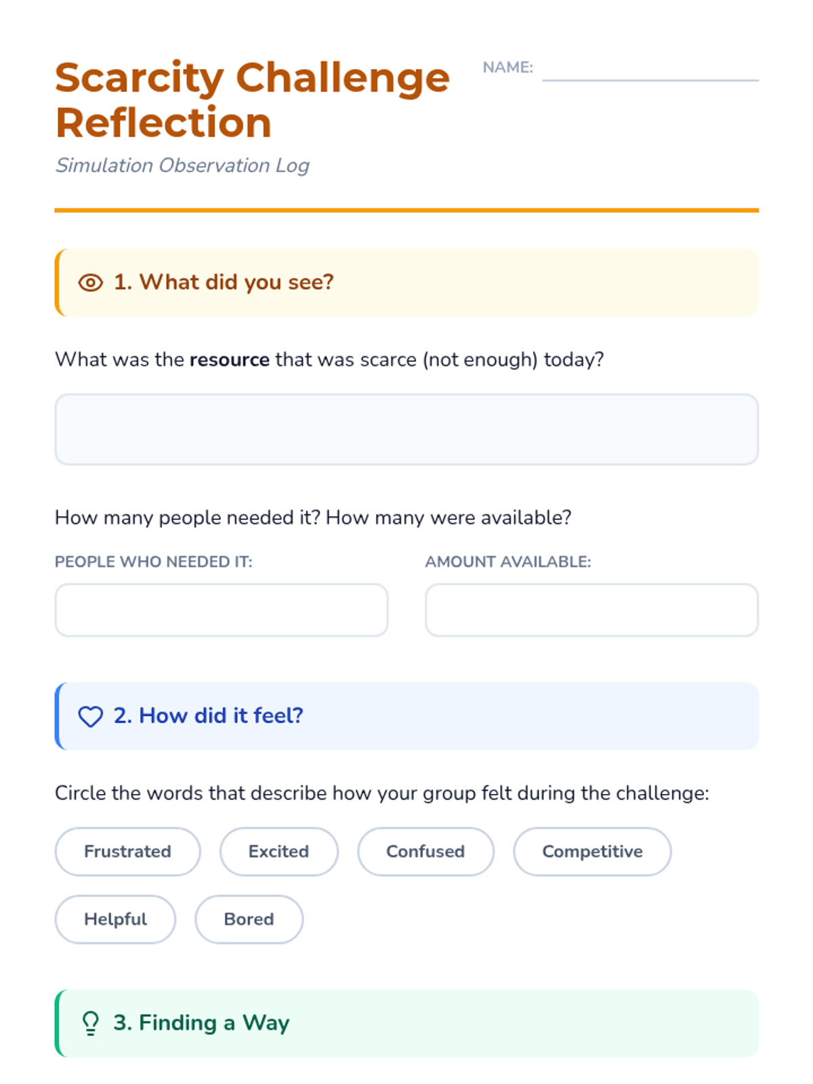Click the heart icon in section 2
The height and width of the screenshot is (1084, 813).
91,716
